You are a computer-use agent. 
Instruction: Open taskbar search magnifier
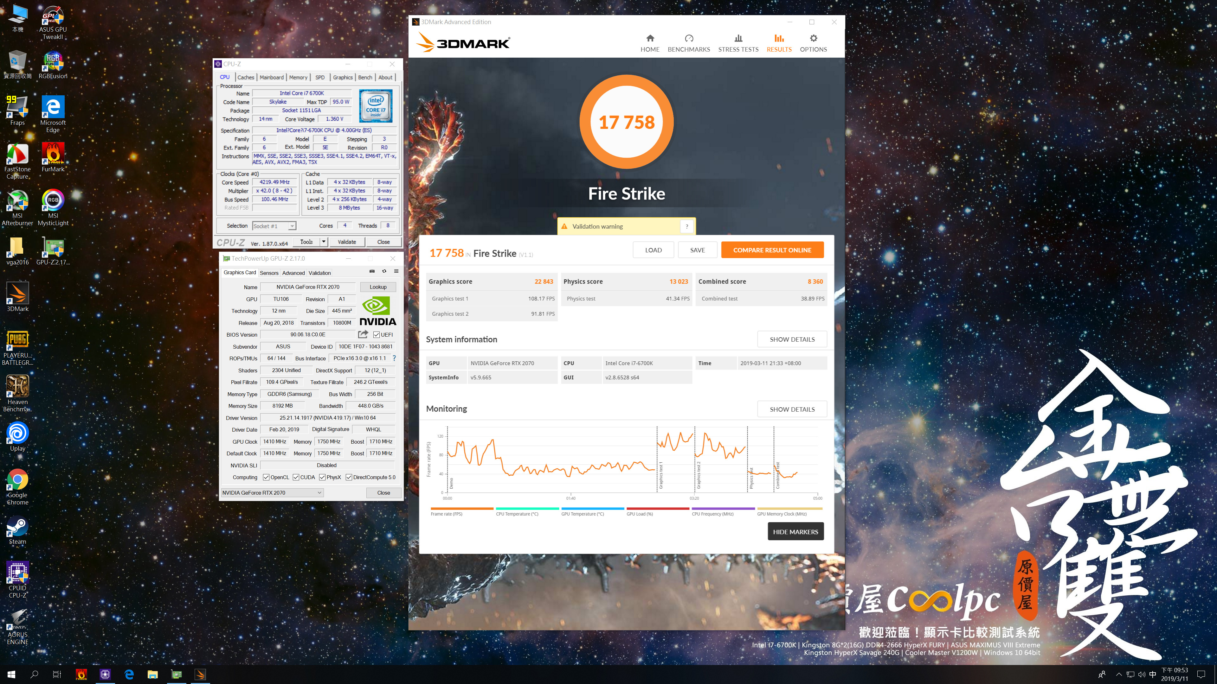point(34,674)
